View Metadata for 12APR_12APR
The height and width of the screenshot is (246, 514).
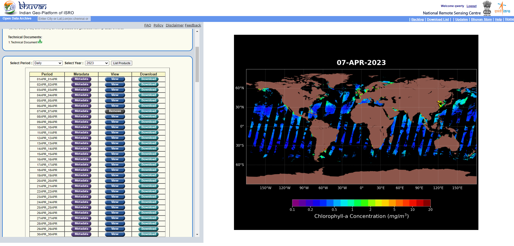[x=81, y=138]
